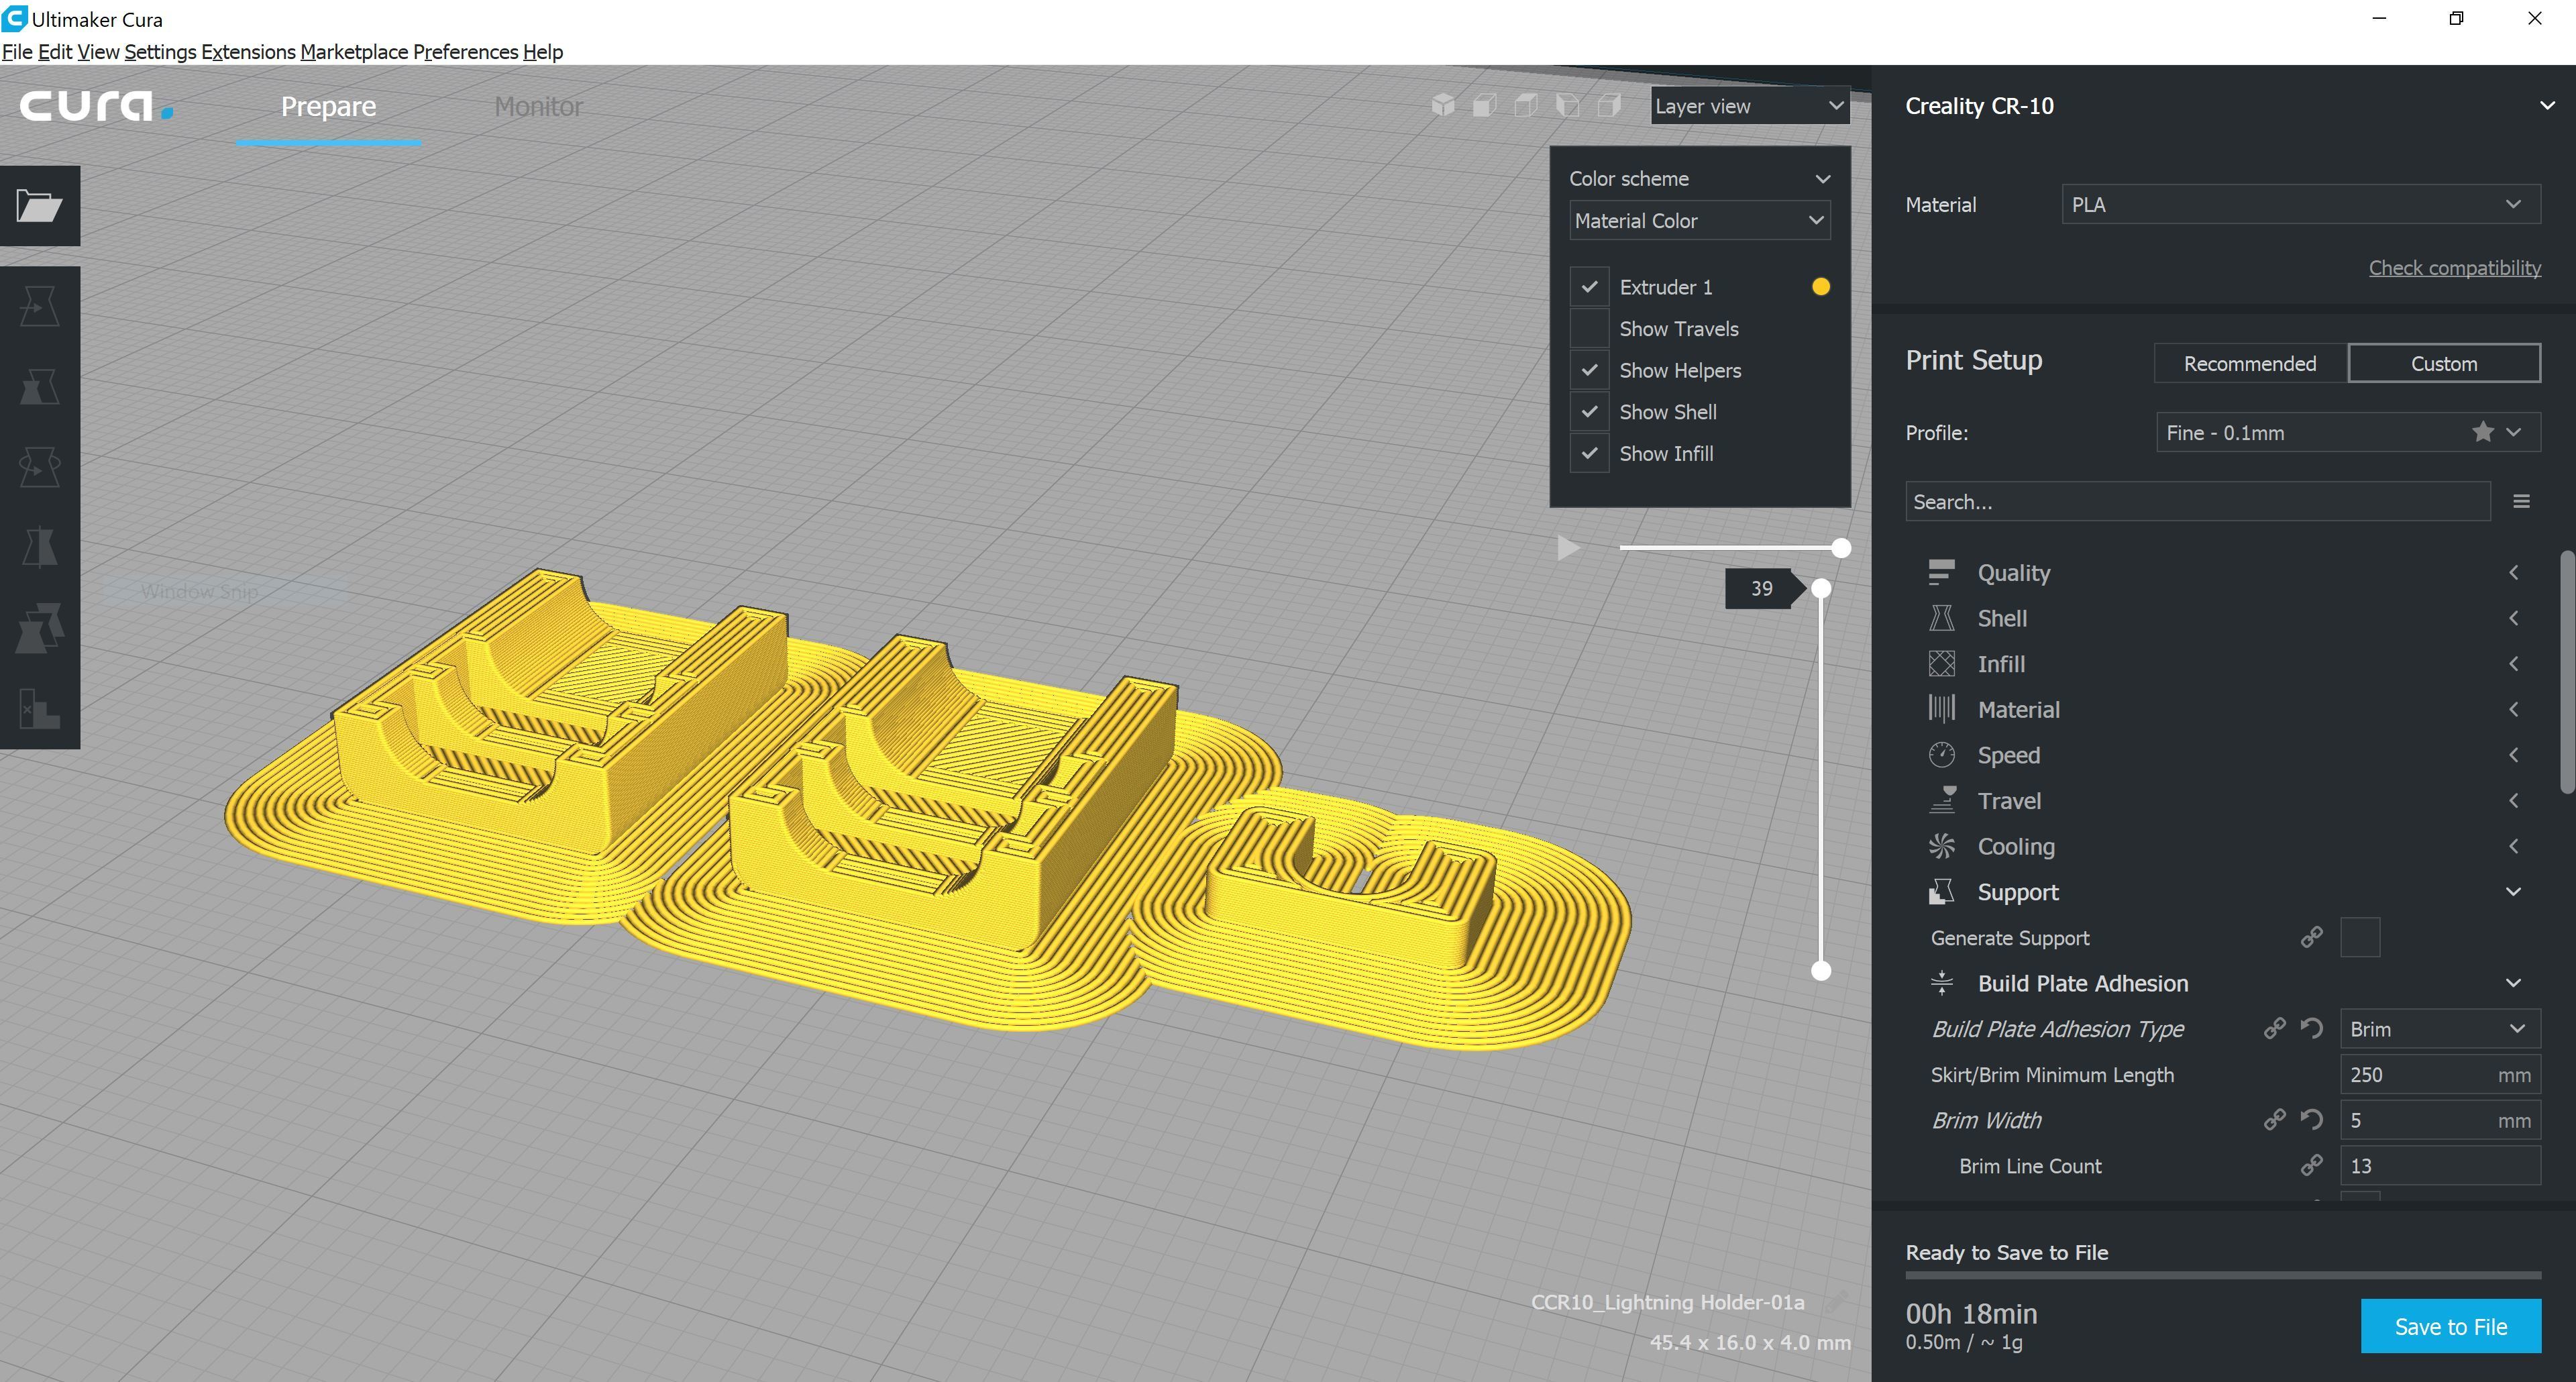Open the Material PLA dropdown
This screenshot has height=1382, width=2576.
pyautogui.click(x=2299, y=204)
